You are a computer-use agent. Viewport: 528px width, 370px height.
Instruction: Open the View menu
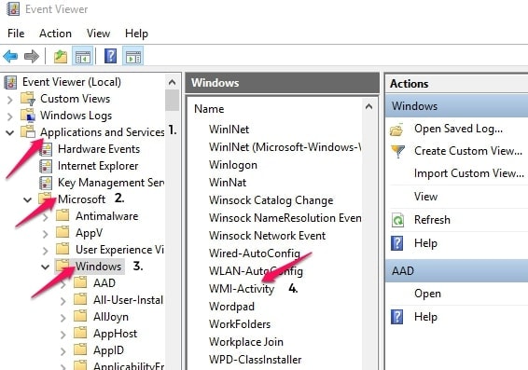(98, 34)
